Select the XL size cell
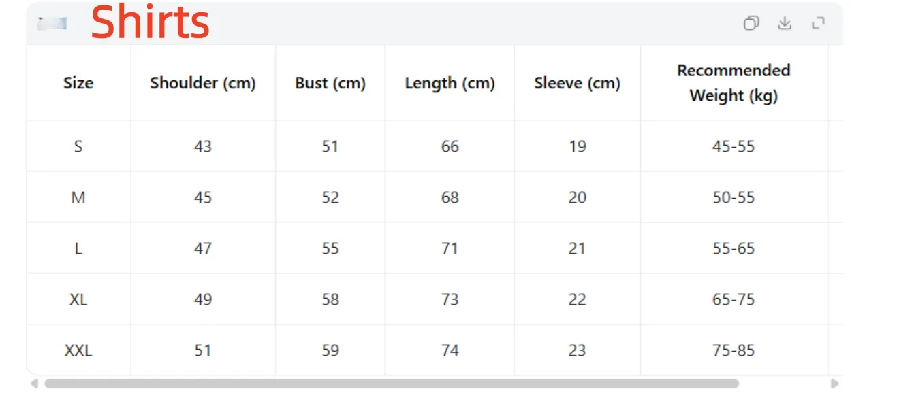This screenshot has height=408, width=914. click(78, 299)
